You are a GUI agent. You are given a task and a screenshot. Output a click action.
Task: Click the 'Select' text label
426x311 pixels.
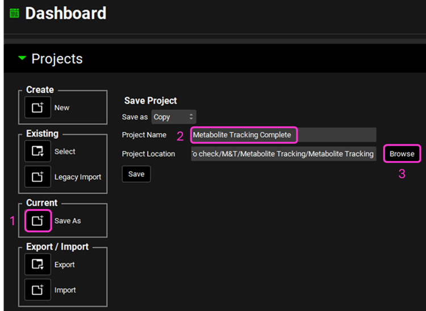tap(65, 151)
